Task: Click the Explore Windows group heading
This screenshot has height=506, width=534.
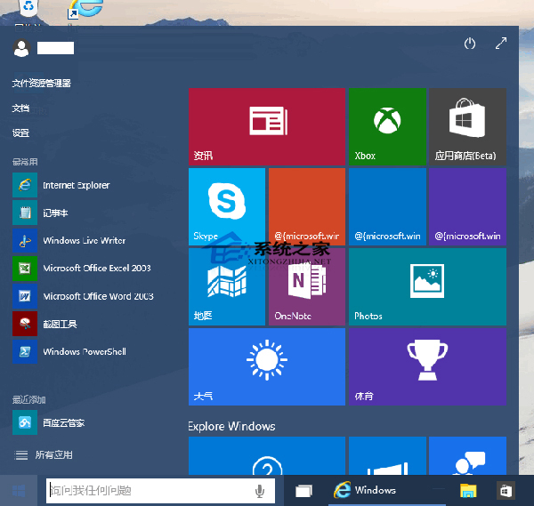Action: [x=231, y=426]
